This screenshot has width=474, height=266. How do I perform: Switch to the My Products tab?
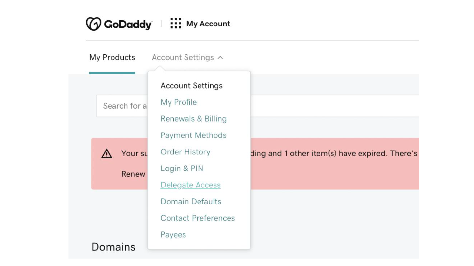coord(112,58)
